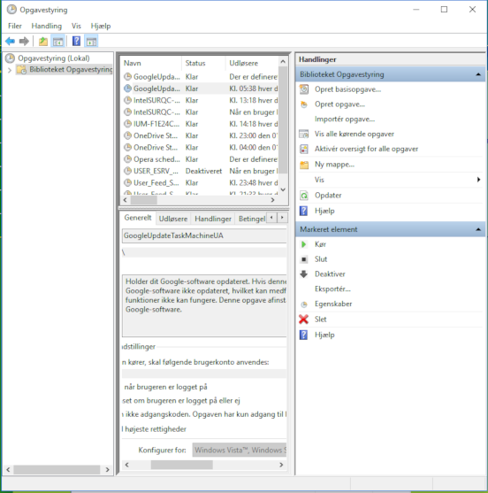Open the Handling menu
This screenshot has height=493, width=488.
47,26
